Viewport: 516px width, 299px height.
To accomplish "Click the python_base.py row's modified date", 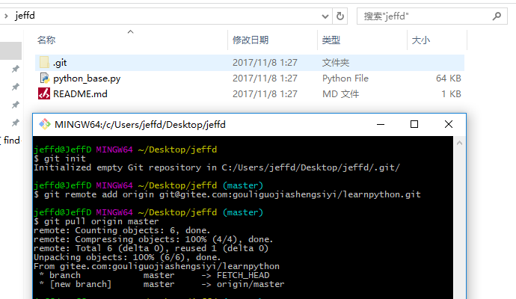I will 265,78.
